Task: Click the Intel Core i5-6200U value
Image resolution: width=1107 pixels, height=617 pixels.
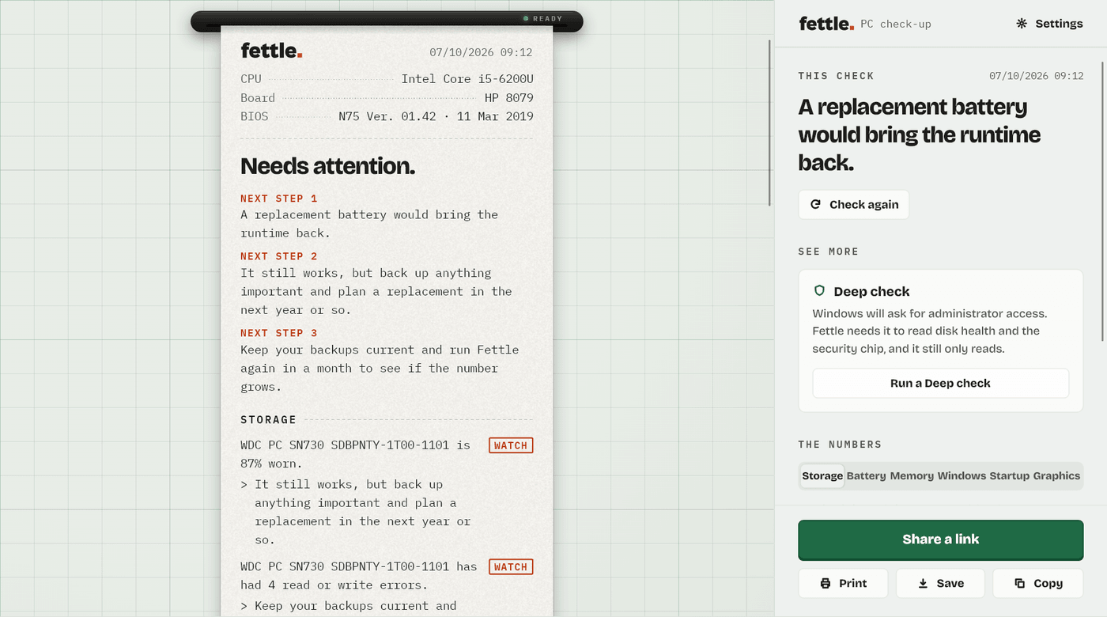Action: (467, 79)
